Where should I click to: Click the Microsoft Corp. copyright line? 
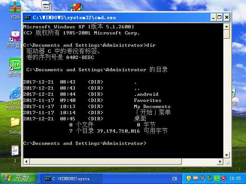pyautogui.click(x=81, y=33)
